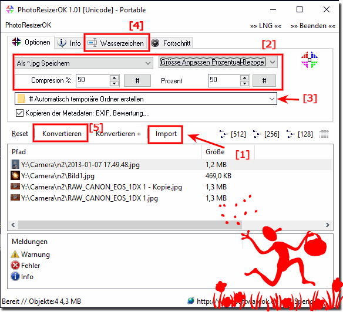Click the Wasserzeichen tab icon
This screenshot has width=343, height=312.
point(92,42)
